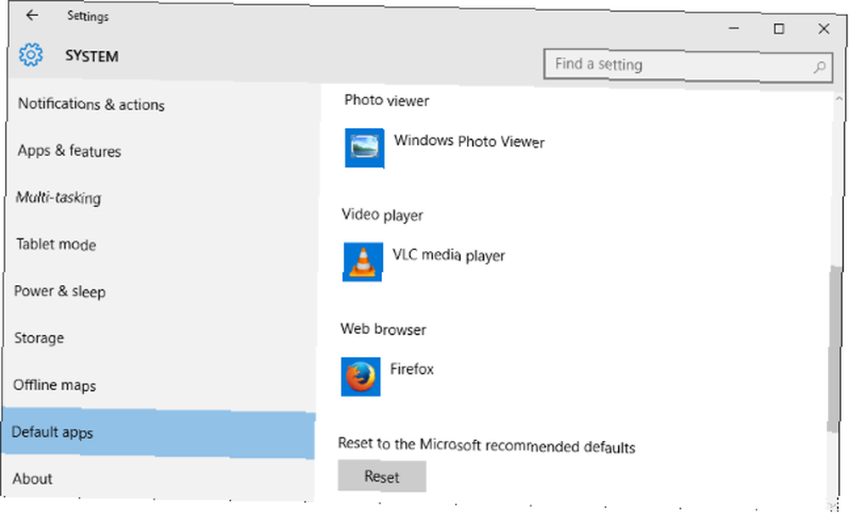Screen dimensions: 849x513
Task: Click the vertical scrollbar thumb
Action: [835, 349]
